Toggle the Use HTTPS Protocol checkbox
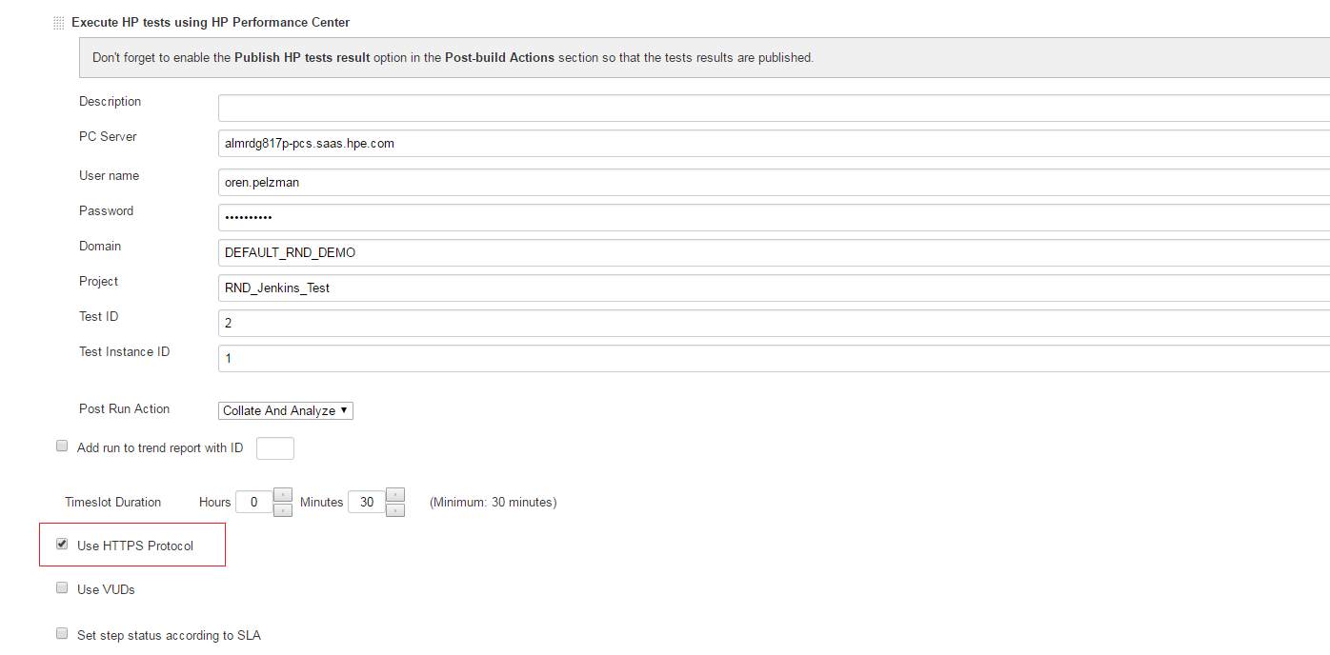1330x655 pixels. pyautogui.click(x=62, y=545)
